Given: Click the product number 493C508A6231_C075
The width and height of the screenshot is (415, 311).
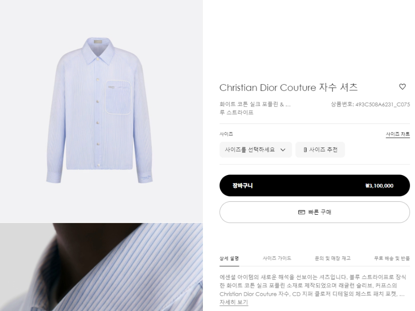Looking at the screenshot, I should 383,105.
